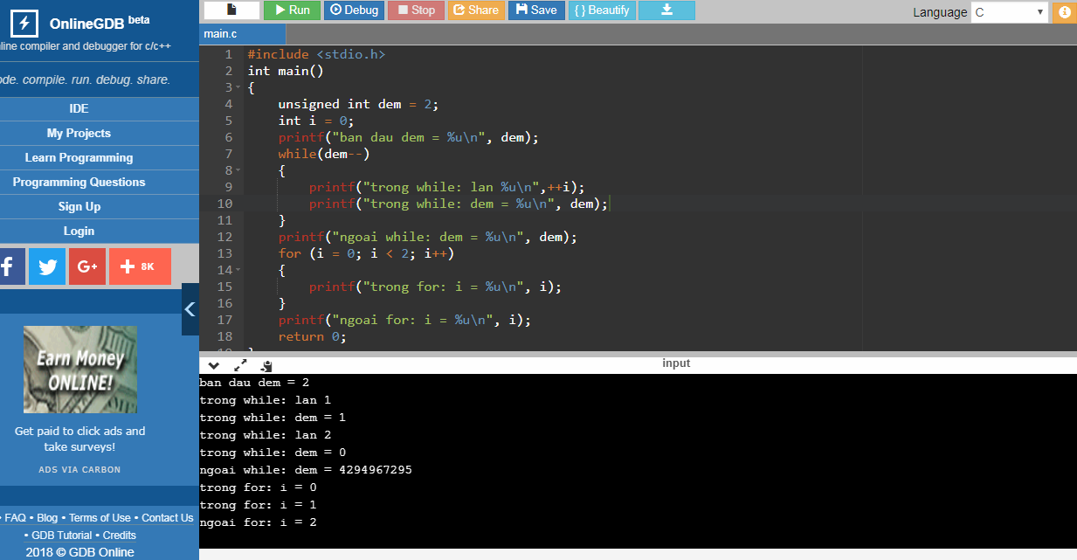The image size is (1077, 560).
Task: Open the Terms of Use link
Action: click(x=100, y=518)
